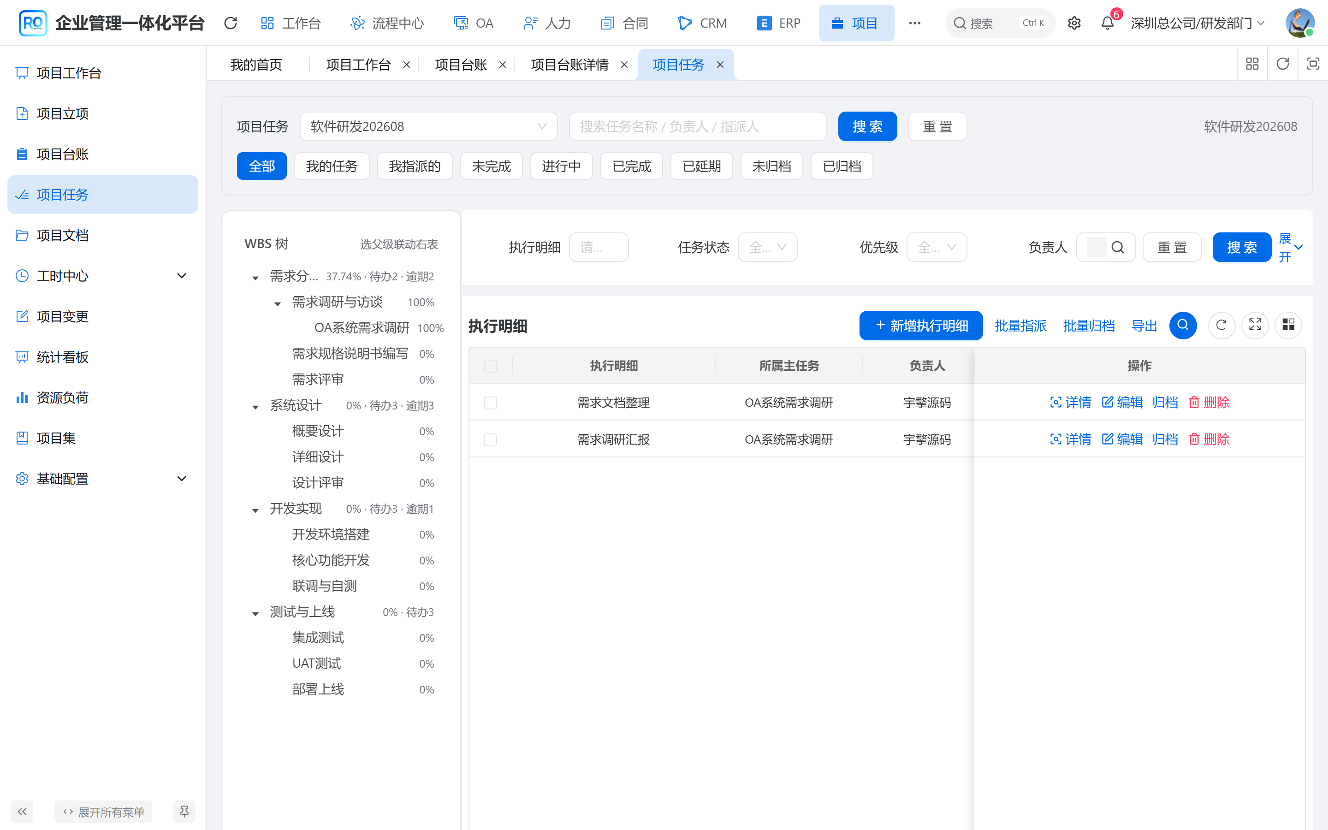Refresh the current tab page icon
This screenshot has height=830, width=1328.
click(x=1282, y=64)
